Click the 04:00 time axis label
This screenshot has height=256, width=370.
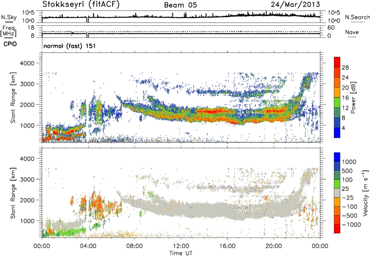coord(88,246)
